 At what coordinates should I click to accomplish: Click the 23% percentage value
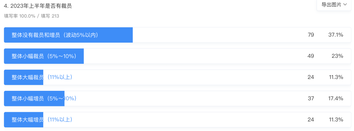[x=338, y=56]
